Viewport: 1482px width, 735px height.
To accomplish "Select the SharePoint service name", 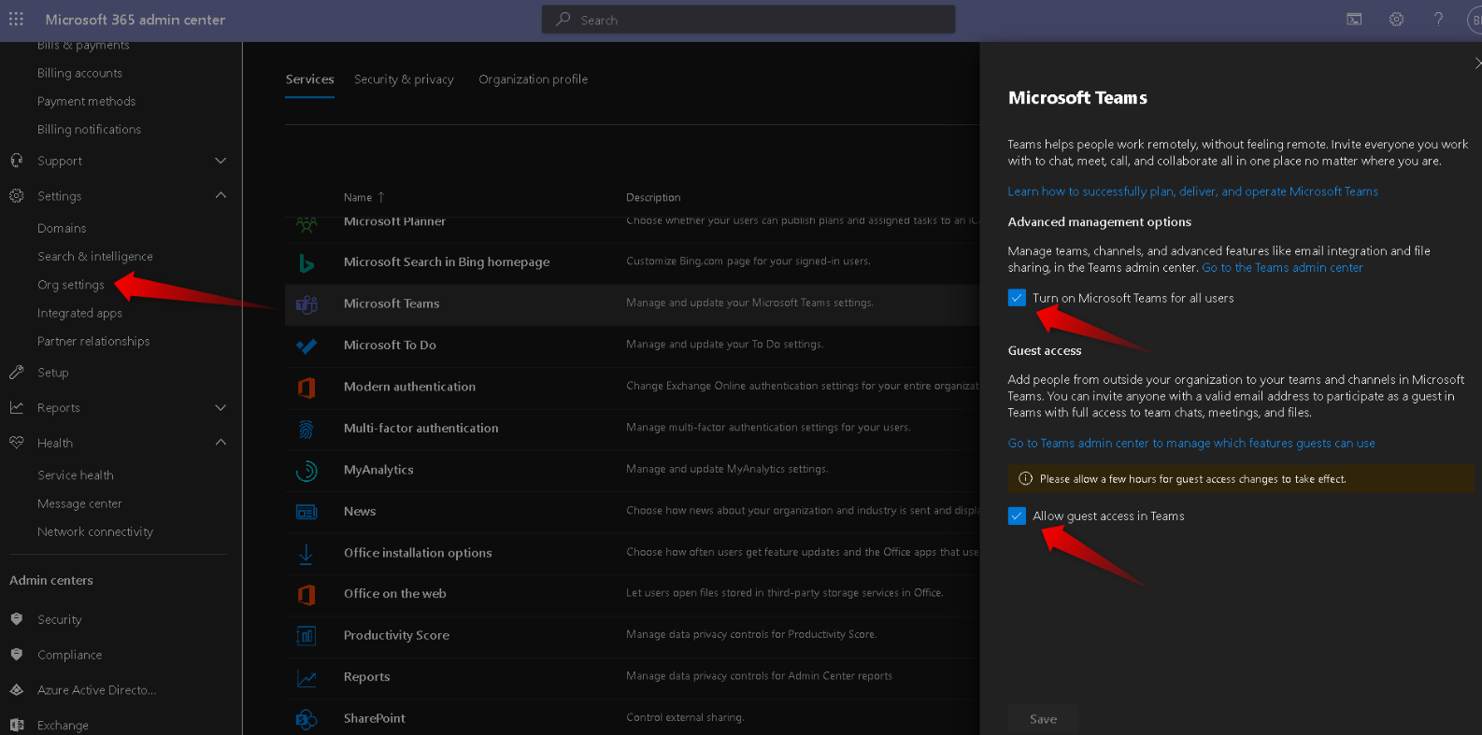I will coord(375,718).
